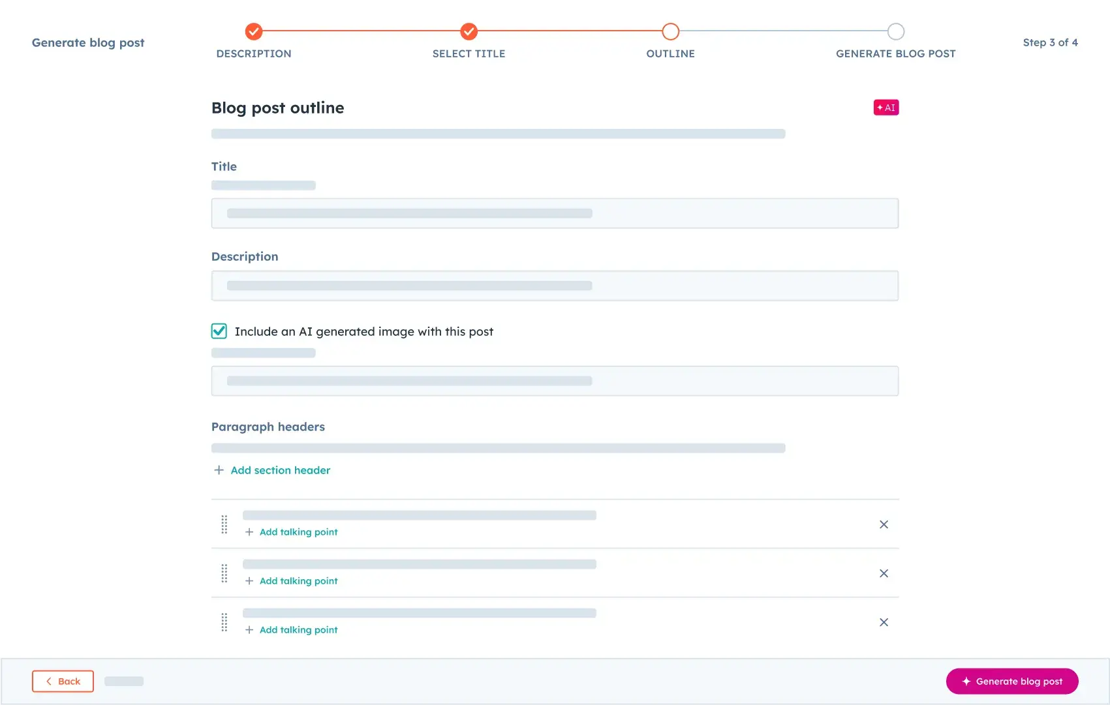Screen dimensions: 1110x705
Task: Uncheck the AI generated image option
Action: click(219, 331)
